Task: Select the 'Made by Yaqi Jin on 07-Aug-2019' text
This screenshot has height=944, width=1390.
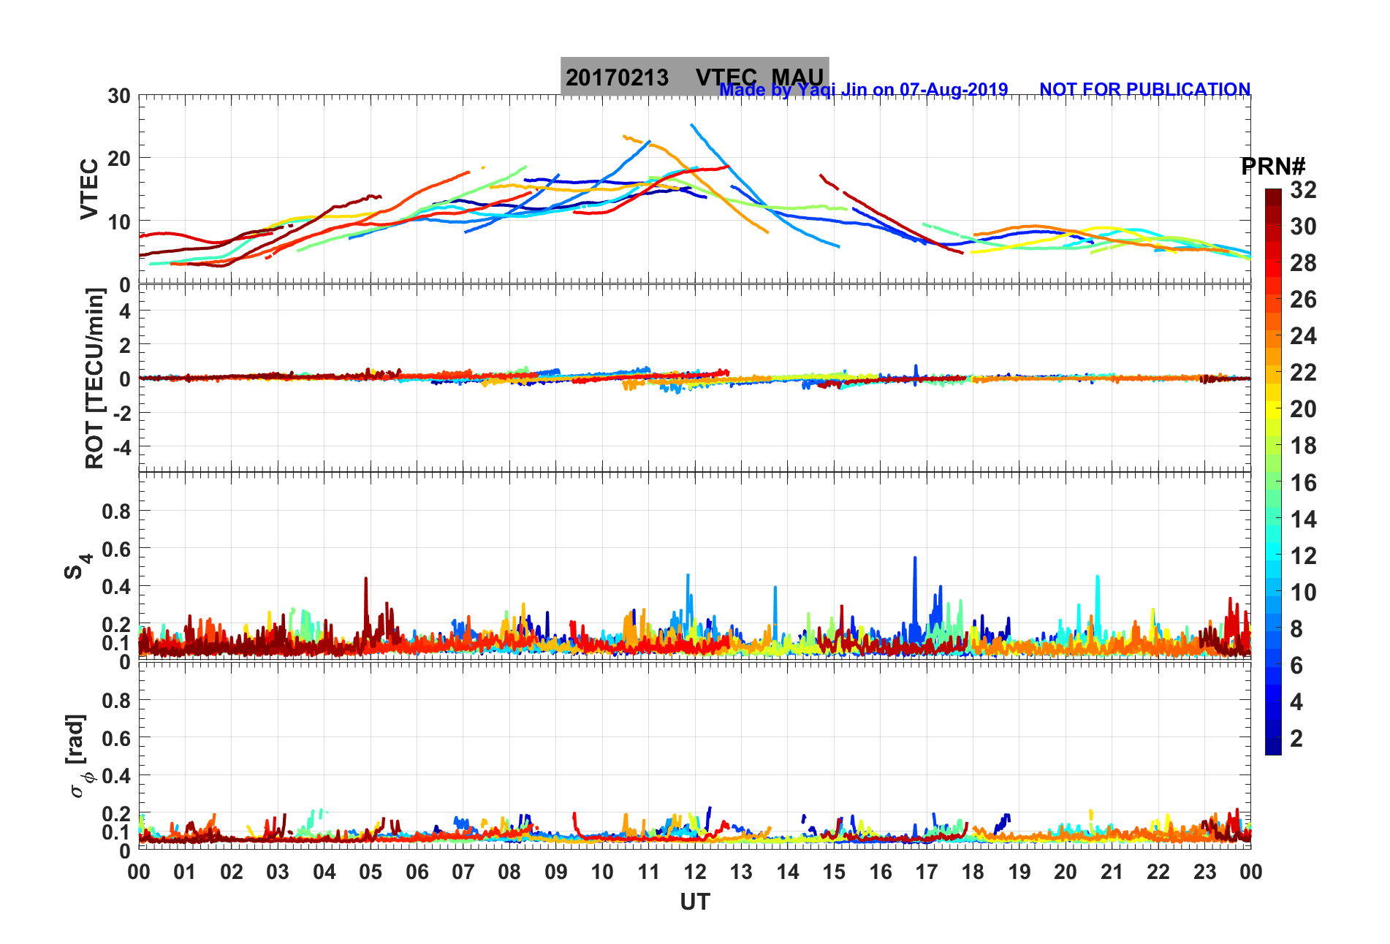Action: coord(864,89)
